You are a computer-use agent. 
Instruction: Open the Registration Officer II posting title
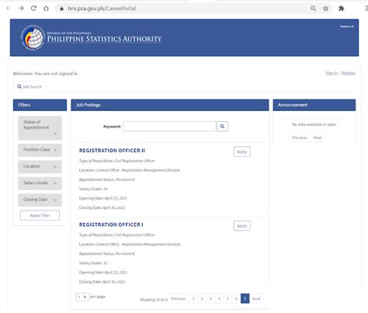112,151
